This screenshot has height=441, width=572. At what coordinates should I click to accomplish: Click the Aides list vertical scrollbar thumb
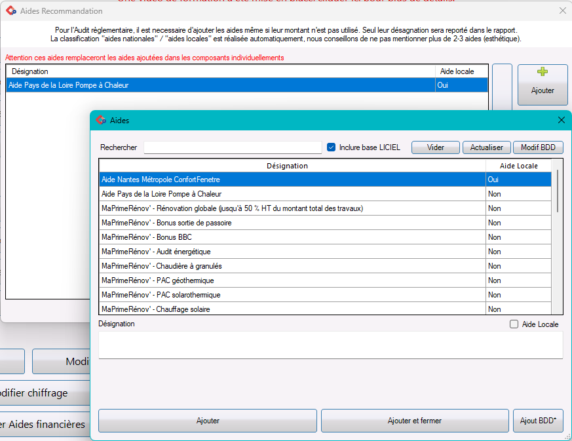[x=558, y=191]
